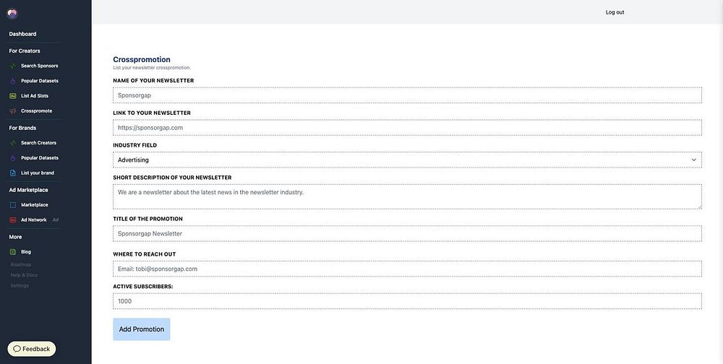Open Popular Datasets under For Creators
The height and width of the screenshot is (364, 723).
point(39,81)
